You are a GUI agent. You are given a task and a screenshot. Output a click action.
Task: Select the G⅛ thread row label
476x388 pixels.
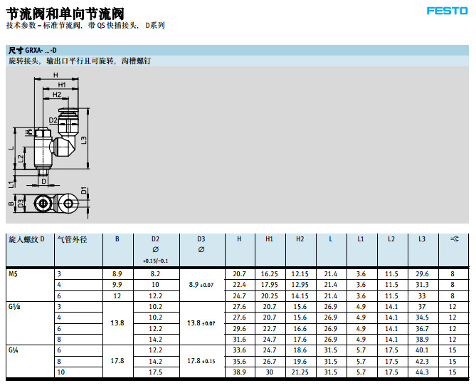click(14, 307)
